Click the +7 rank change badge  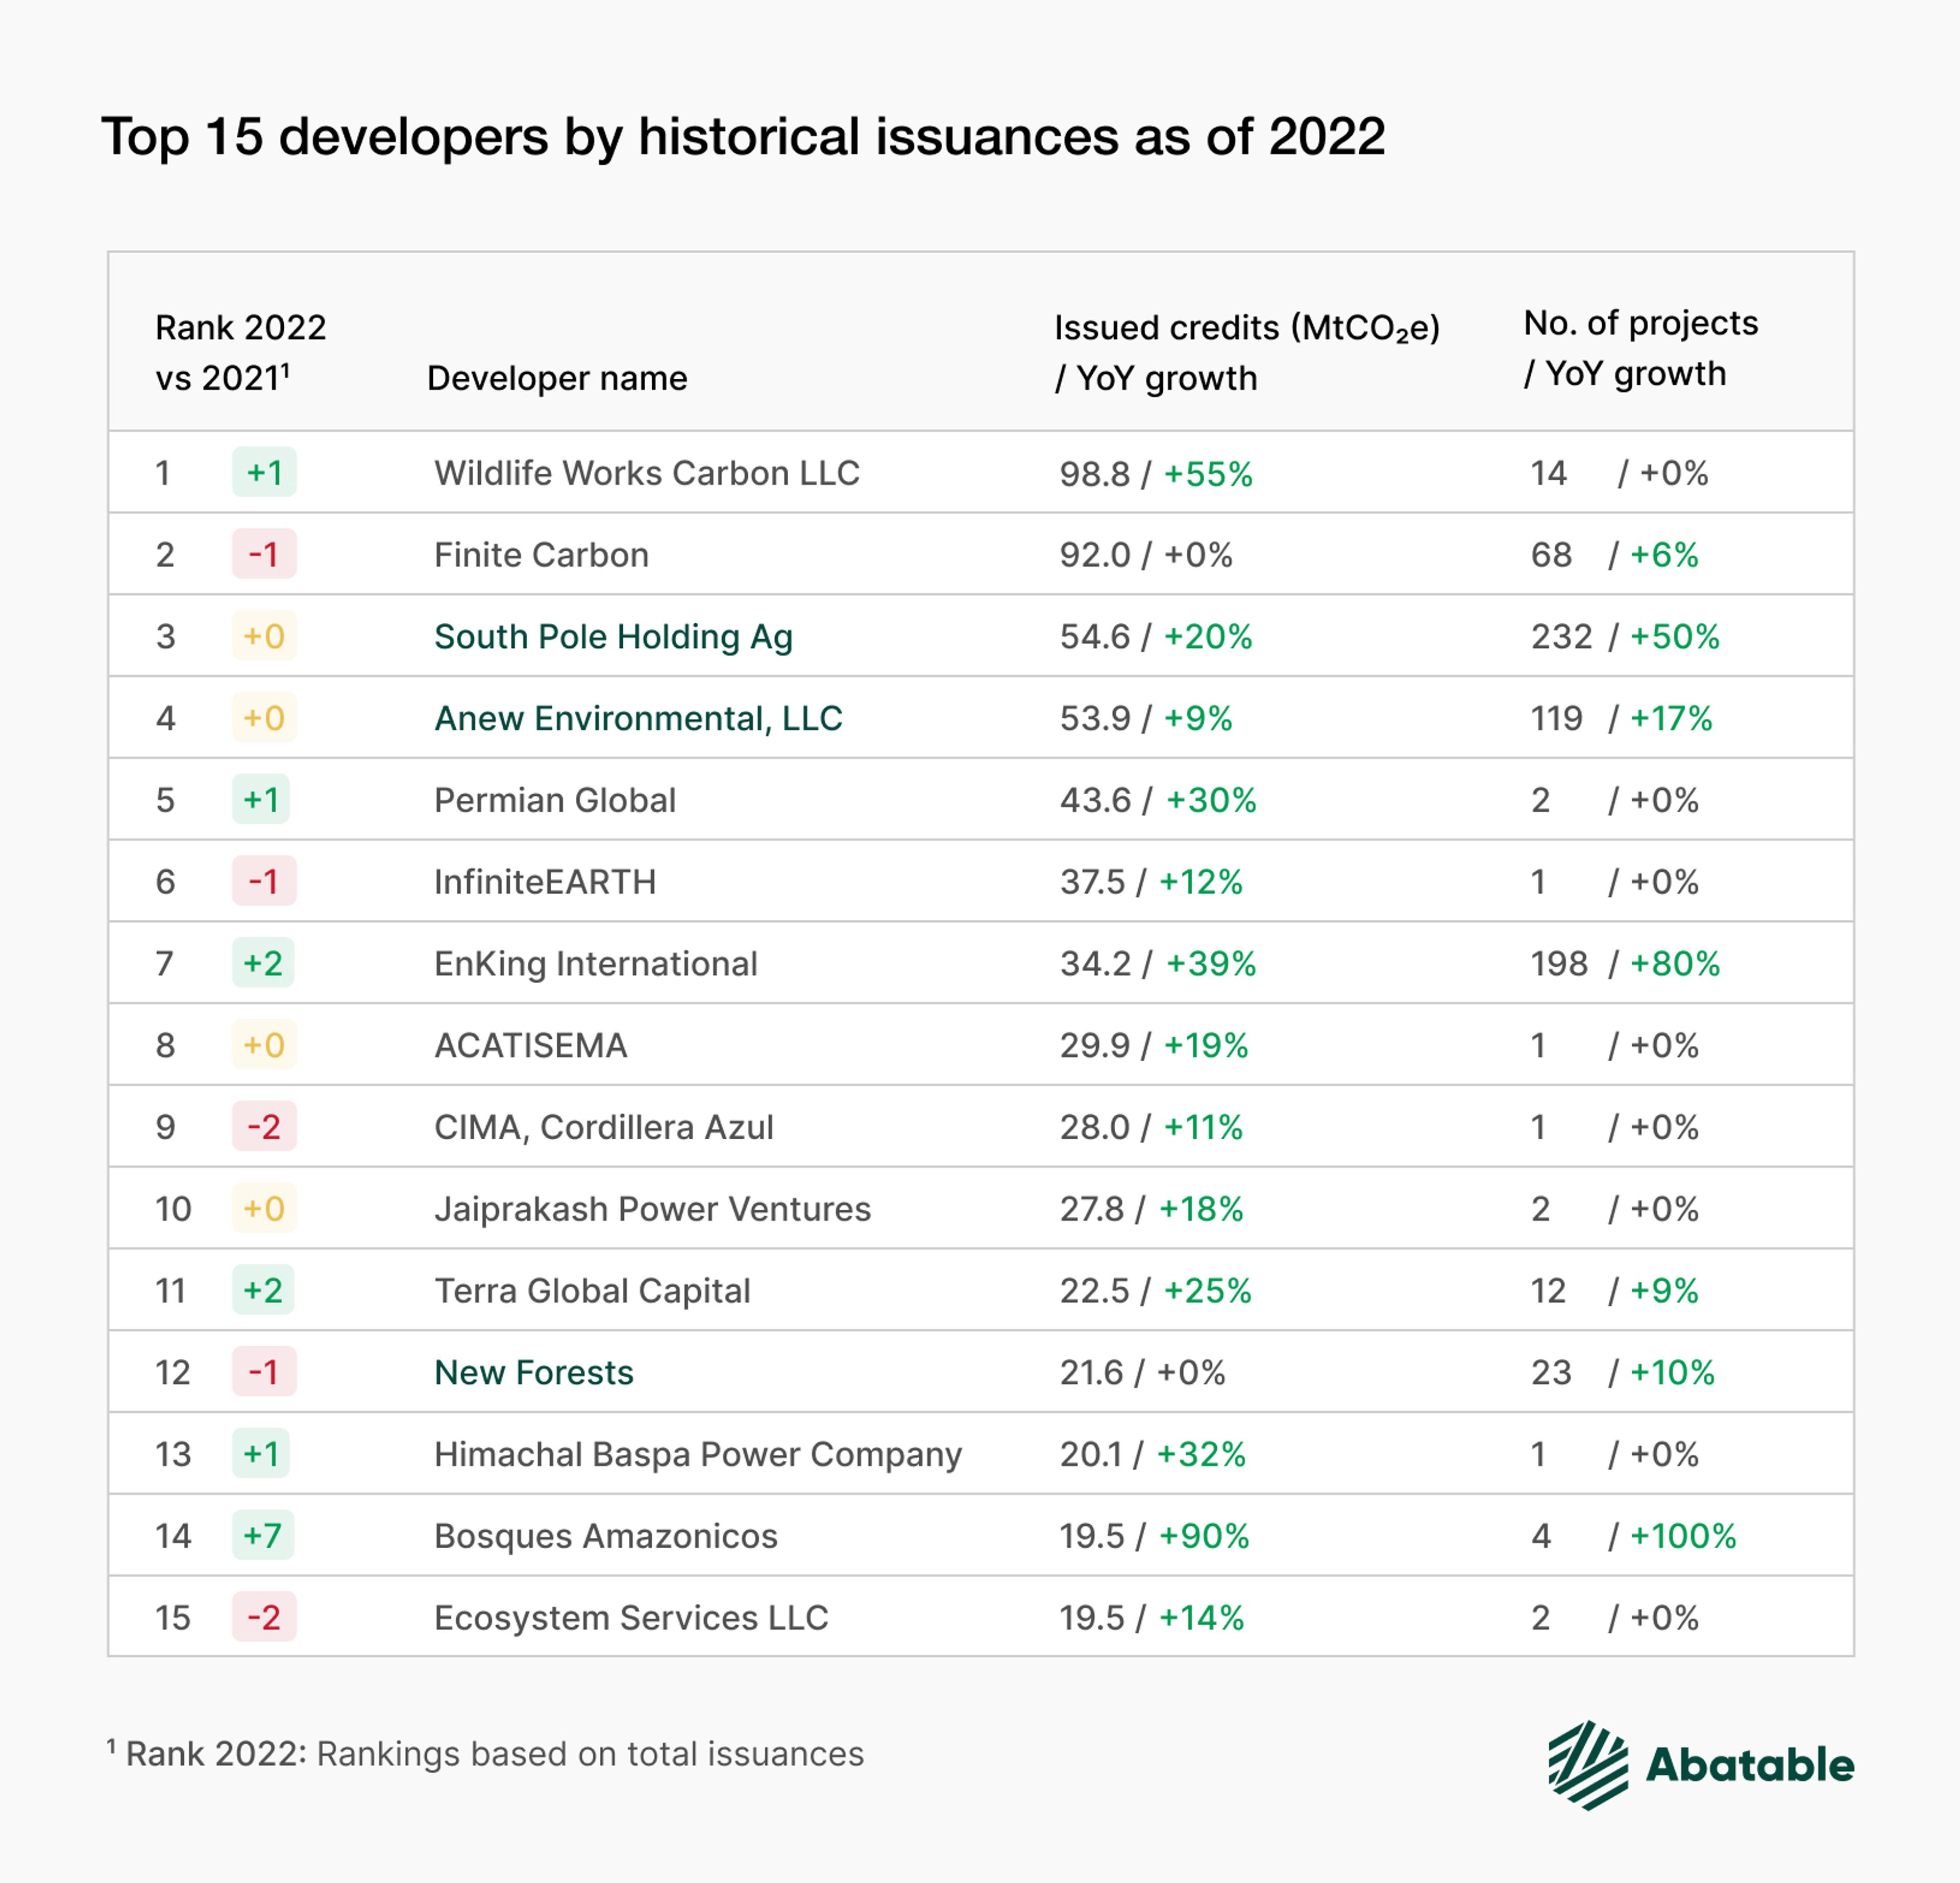[263, 1535]
